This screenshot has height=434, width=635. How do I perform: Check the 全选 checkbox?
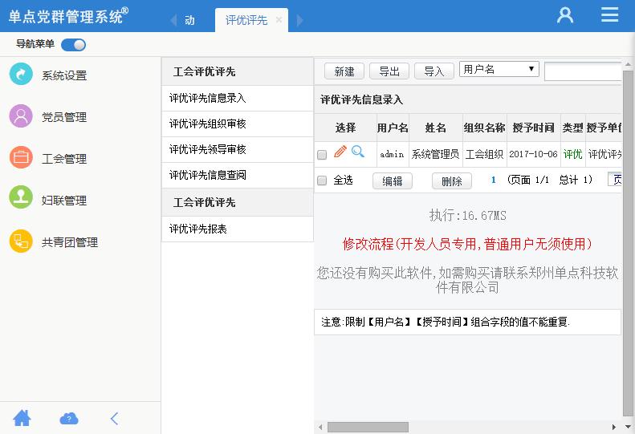[322, 180]
